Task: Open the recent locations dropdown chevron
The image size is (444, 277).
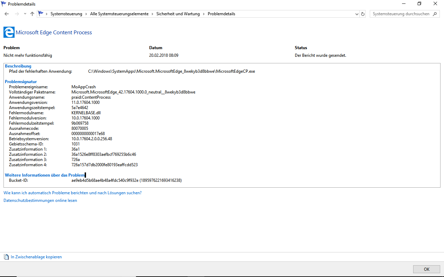Action: pyautogui.click(x=25, y=14)
